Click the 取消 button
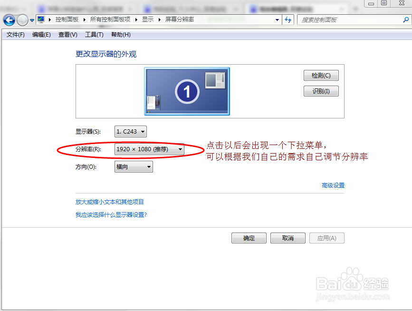This screenshot has width=412, height=311. [x=288, y=238]
